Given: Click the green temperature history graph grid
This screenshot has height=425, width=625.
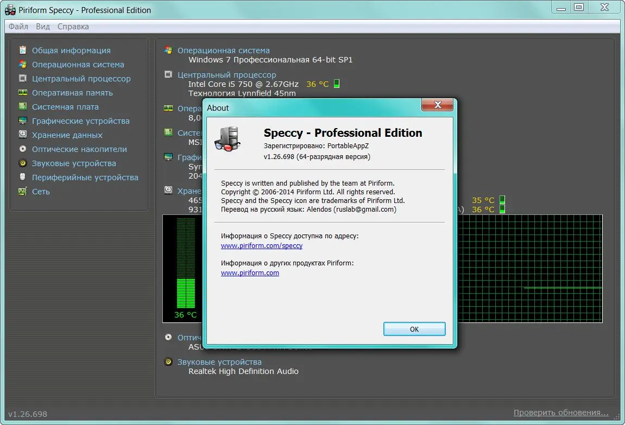Looking at the screenshot, I should [530, 269].
